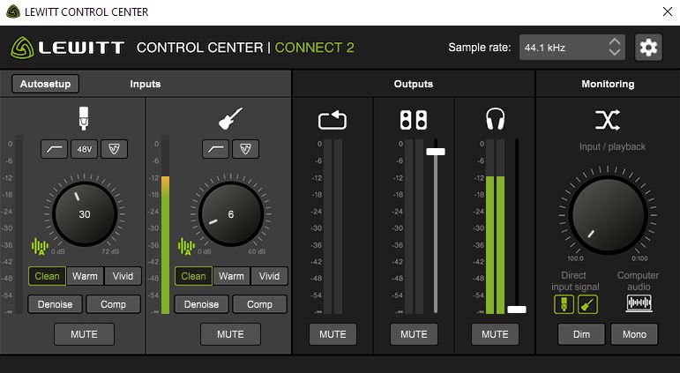Close the Lewitt Control Center window
The image size is (680, 373).
[668, 11]
